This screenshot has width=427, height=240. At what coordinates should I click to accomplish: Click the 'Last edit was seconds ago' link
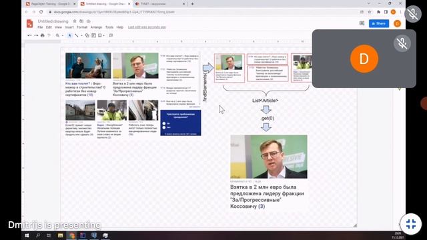click(x=147, y=27)
